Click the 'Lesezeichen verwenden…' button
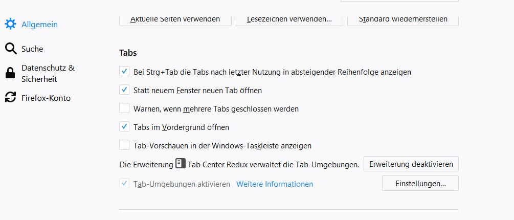Viewport: 514px width, 220px height. pos(289,19)
